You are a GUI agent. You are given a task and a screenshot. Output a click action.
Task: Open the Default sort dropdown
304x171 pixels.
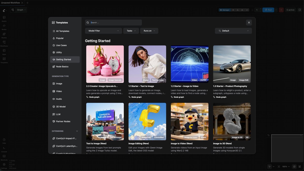click(x=233, y=31)
